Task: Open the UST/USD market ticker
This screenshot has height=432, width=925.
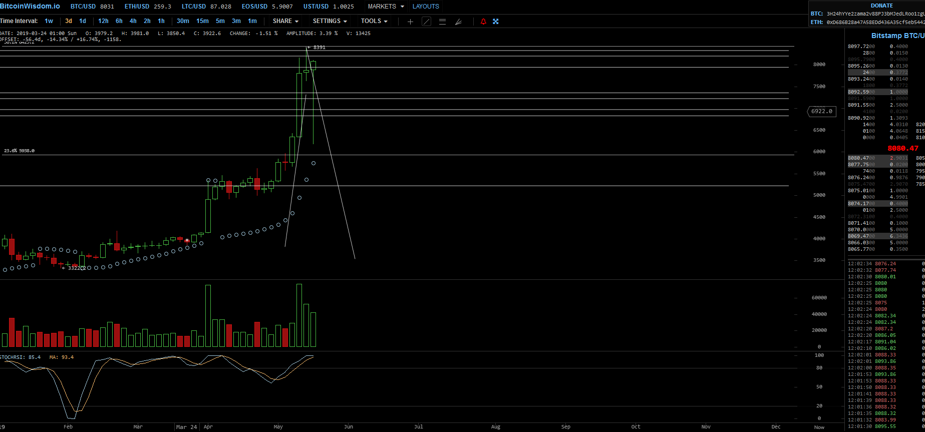Action: click(x=329, y=7)
